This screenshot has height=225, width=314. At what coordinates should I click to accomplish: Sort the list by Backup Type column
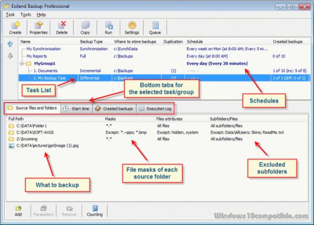(x=91, y=41)
